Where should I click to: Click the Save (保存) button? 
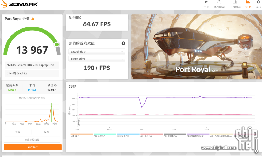coord(47,132)
